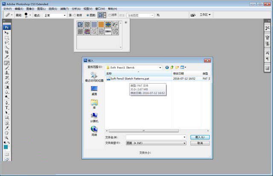
Task: Select the Quick Selection tool
Action: (7, 47)
